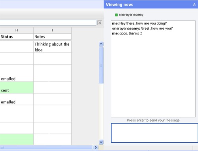The width and height of the screenshot is (198, 151).
Task: Click in the formula input field
Action: tap(48, 23)
